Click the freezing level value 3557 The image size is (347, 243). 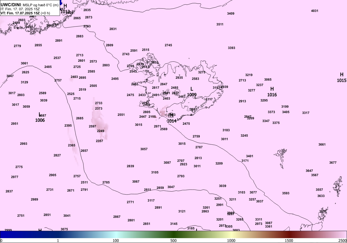[x=319, y=190]
